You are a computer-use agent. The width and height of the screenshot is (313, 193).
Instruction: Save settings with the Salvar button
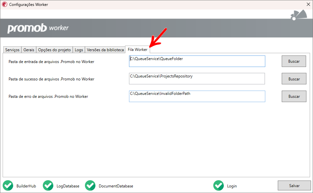tap(294, 186)
